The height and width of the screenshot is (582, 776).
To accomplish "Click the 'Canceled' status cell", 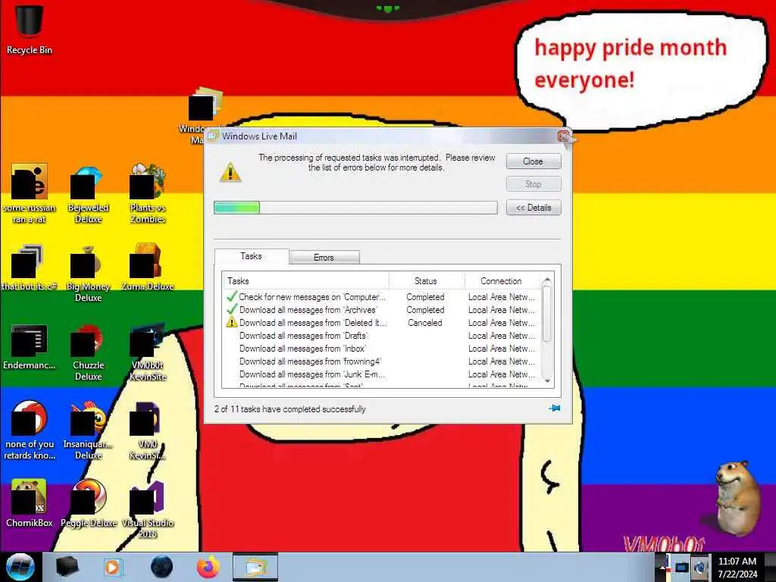I will pyautogui.click(x=425, y=323).
